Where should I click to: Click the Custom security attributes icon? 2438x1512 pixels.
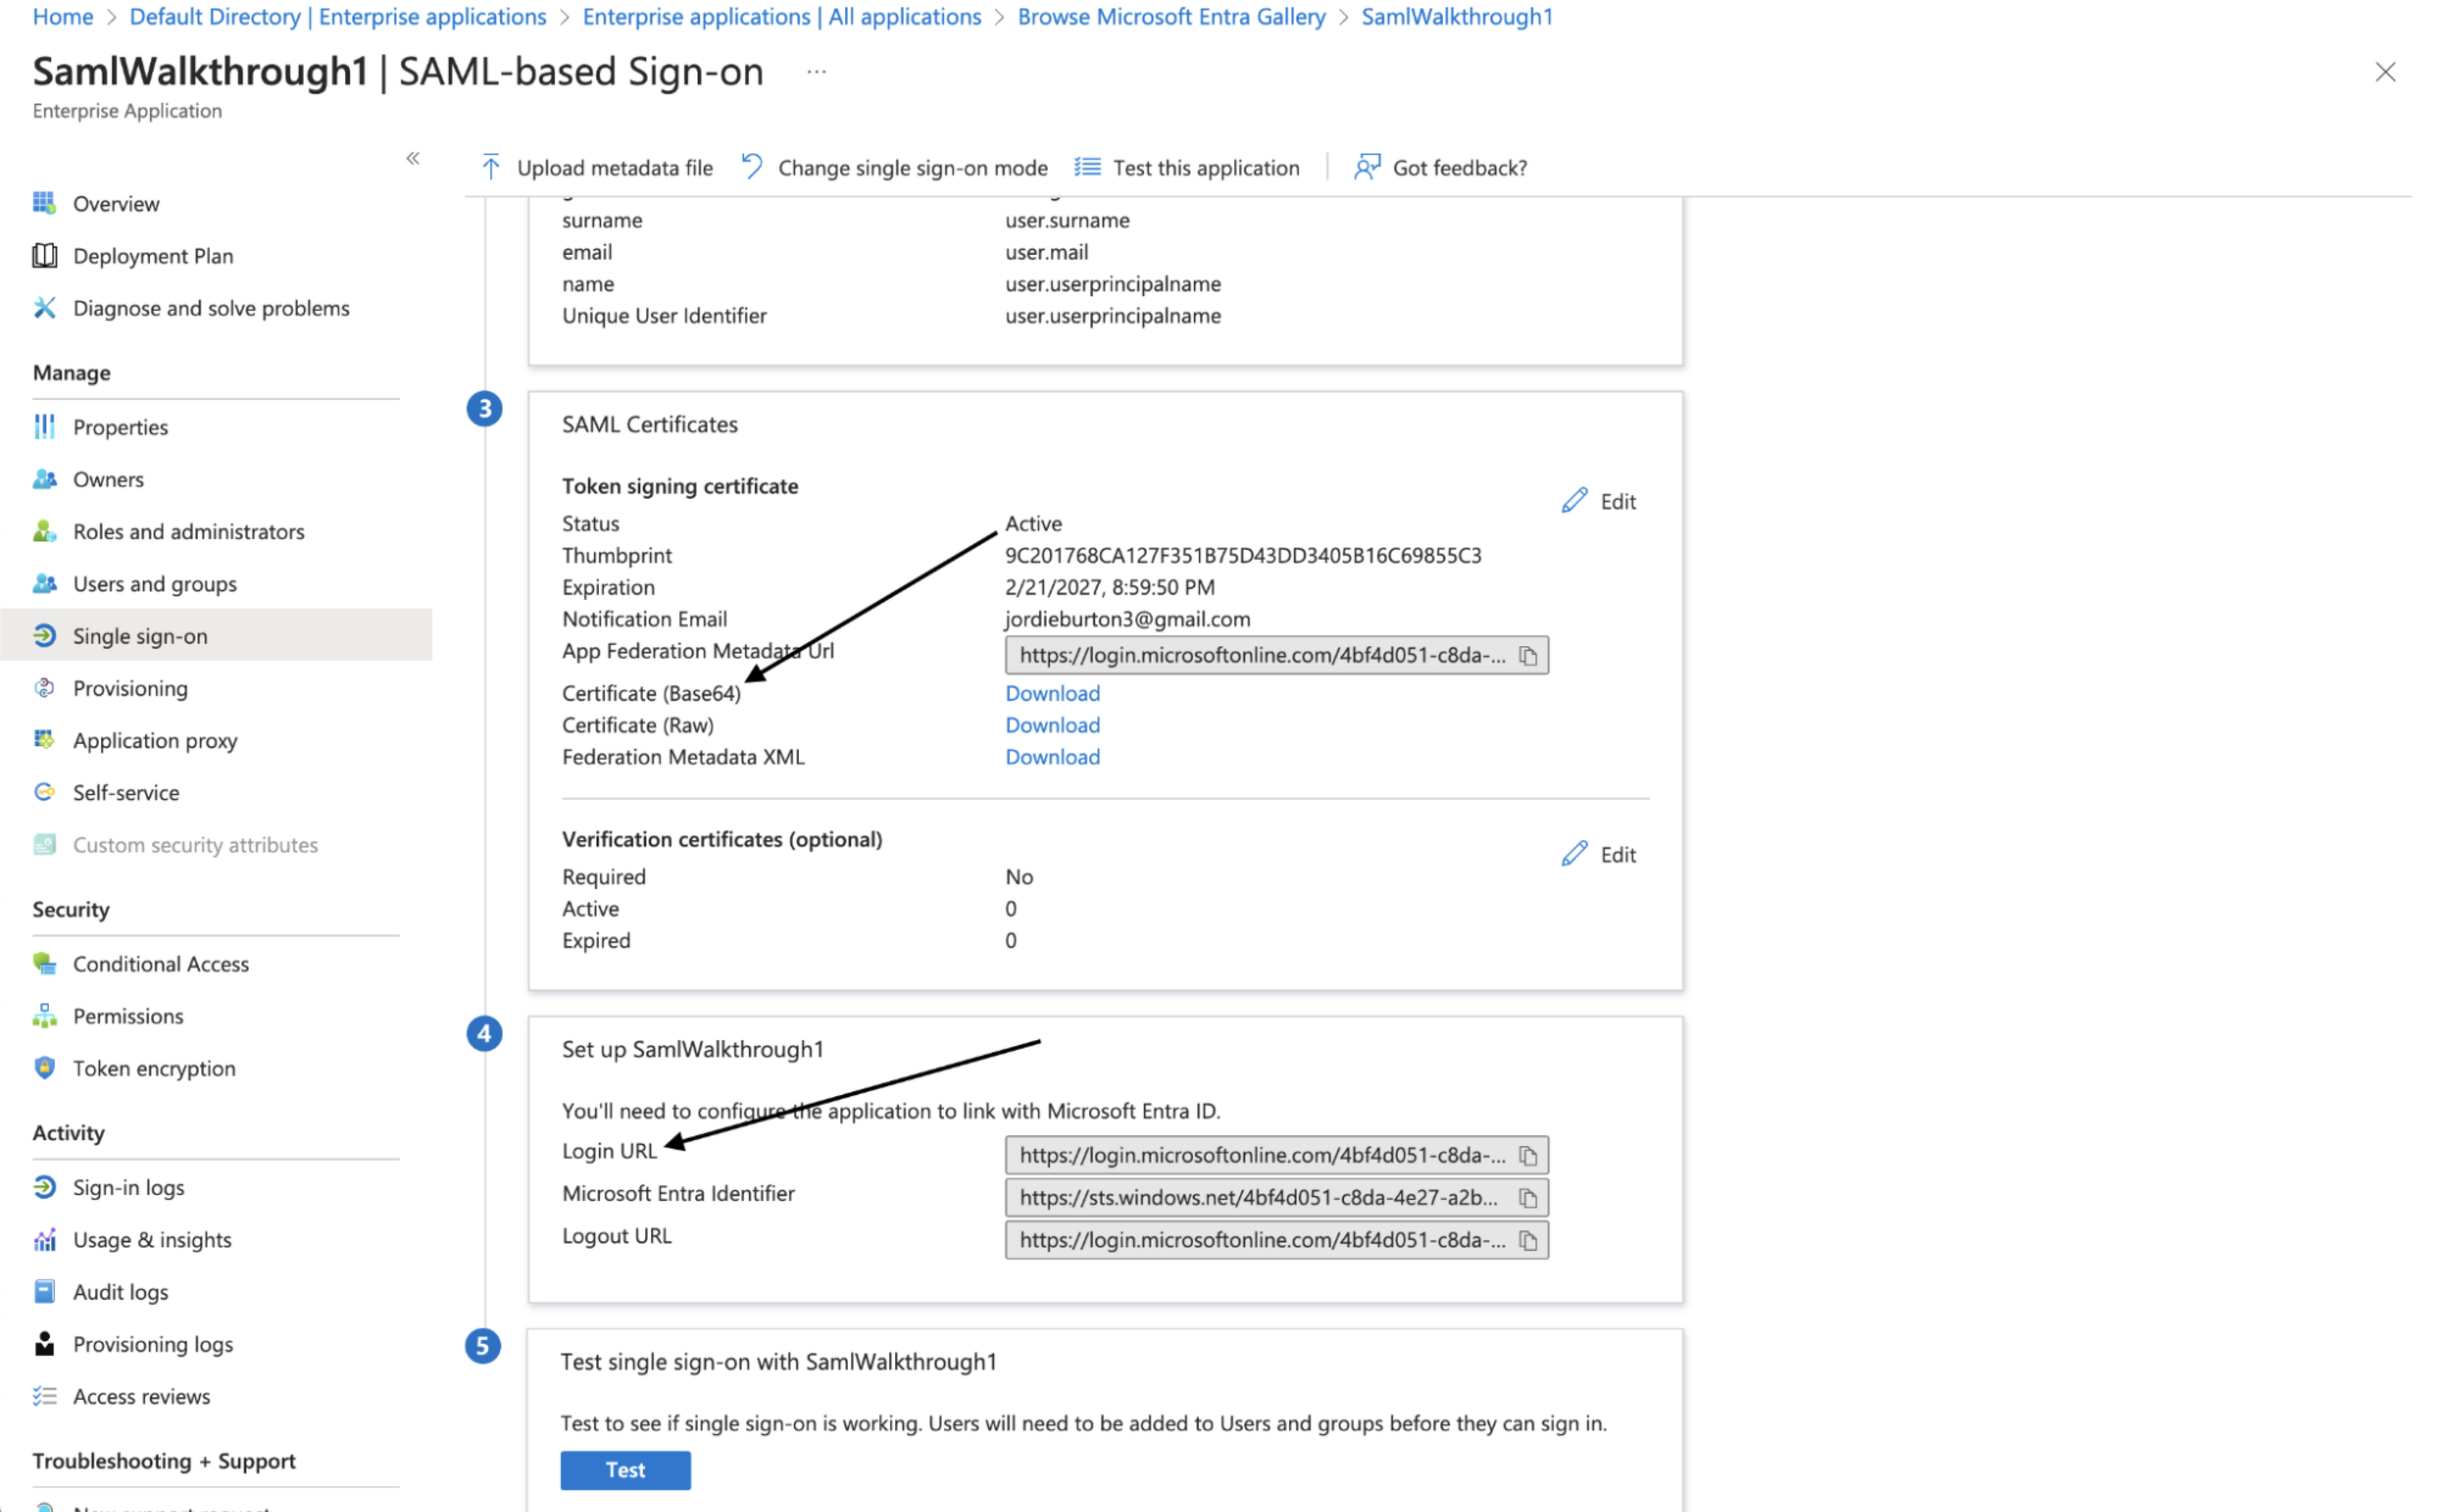click(x=44, y=845)
